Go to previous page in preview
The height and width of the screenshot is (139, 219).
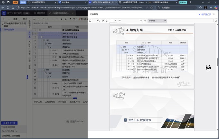(x=103, y=20)
